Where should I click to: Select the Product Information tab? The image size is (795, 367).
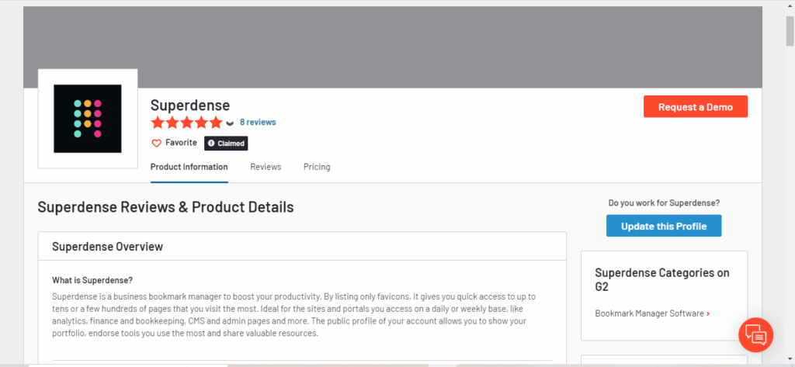tap(189, 167)
